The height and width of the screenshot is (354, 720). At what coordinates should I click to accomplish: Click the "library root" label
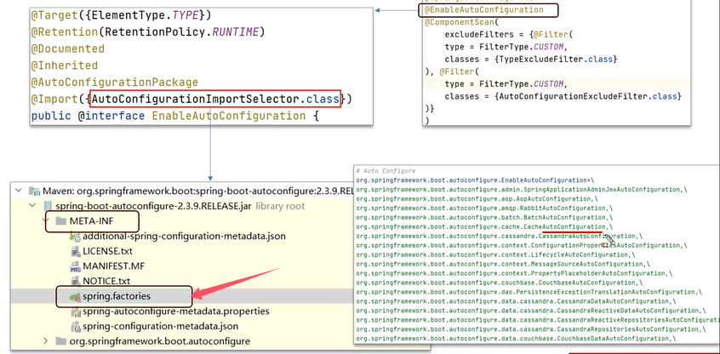[x=280, y=206]
